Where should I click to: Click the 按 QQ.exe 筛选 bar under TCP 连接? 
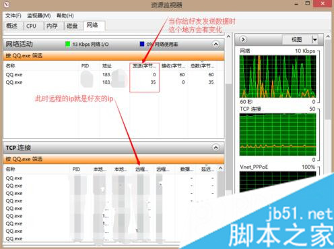[x=114, y=159]
